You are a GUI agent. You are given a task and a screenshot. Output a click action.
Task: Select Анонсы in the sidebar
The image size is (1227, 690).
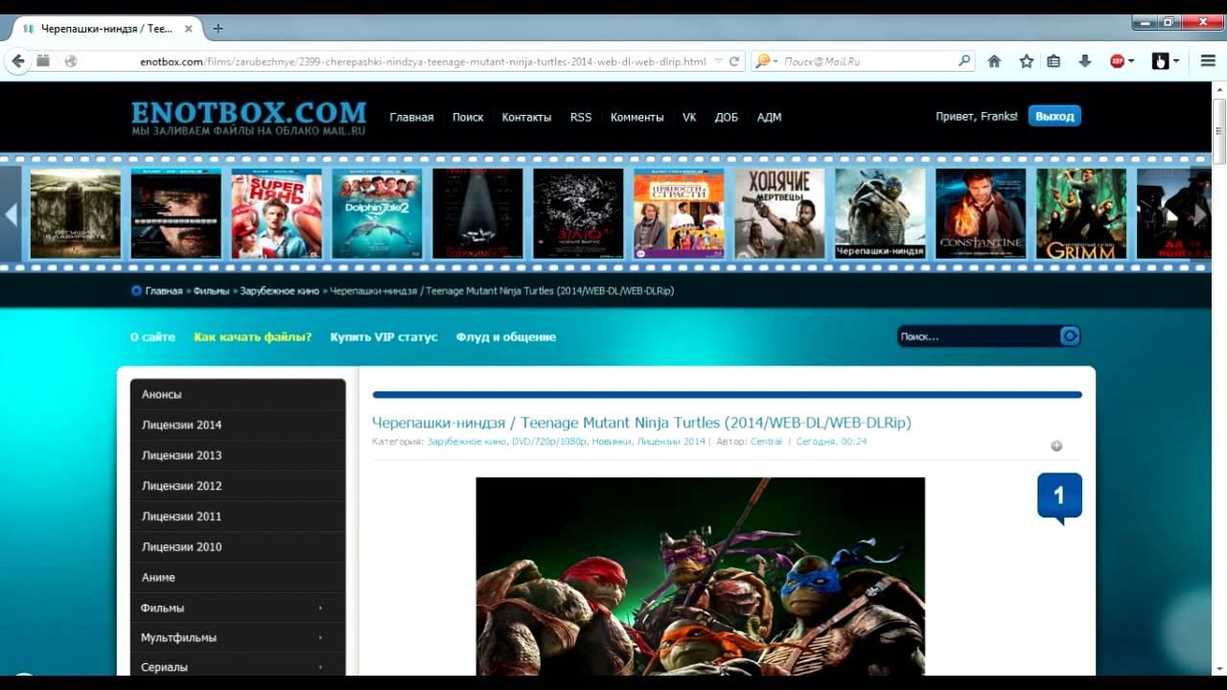coord(238,394)
